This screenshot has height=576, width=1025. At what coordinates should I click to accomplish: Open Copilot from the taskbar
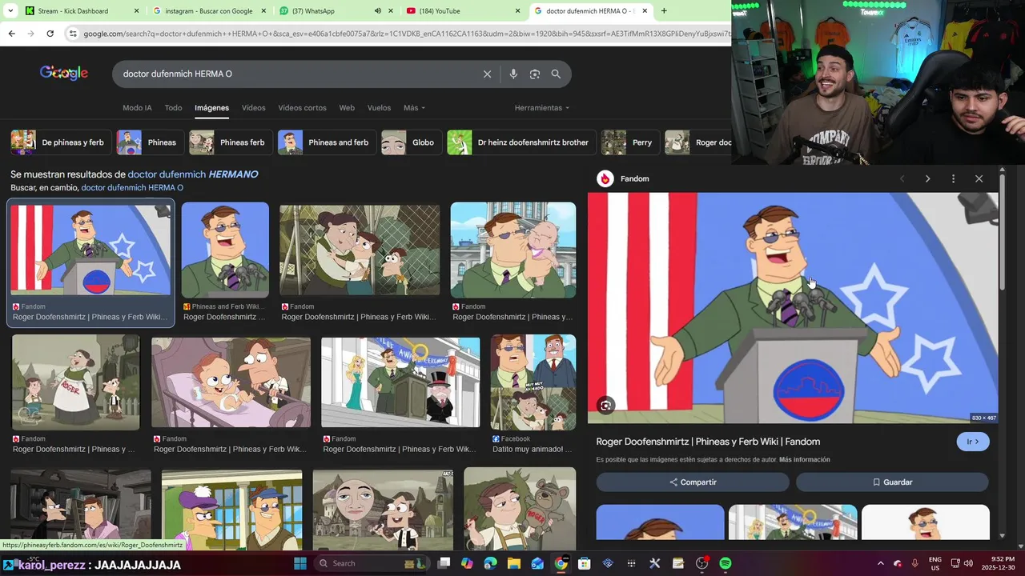(x=467, y=563)
